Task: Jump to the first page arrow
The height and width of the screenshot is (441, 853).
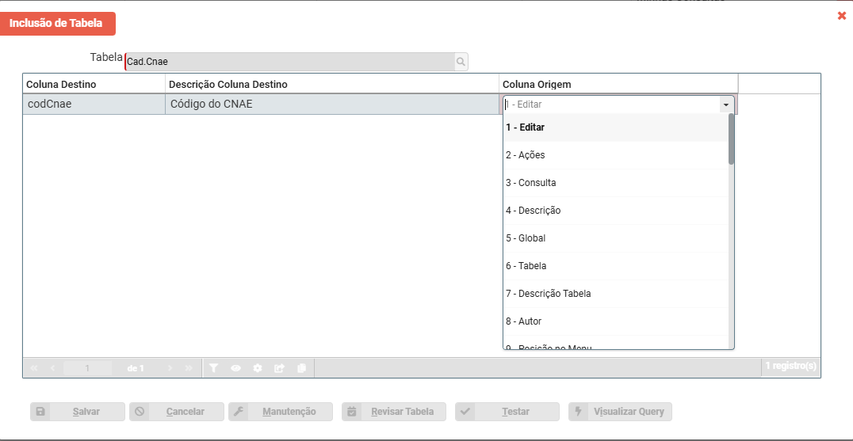Action: pos(34,368)
